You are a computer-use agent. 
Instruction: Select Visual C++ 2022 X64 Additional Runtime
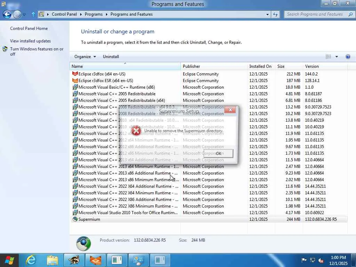click(209, 186)
